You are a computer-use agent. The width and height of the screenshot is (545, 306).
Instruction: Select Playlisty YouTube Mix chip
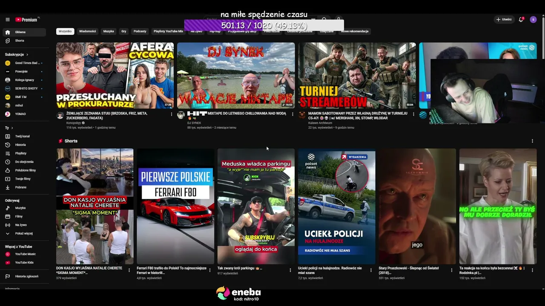tap(168, 31)
